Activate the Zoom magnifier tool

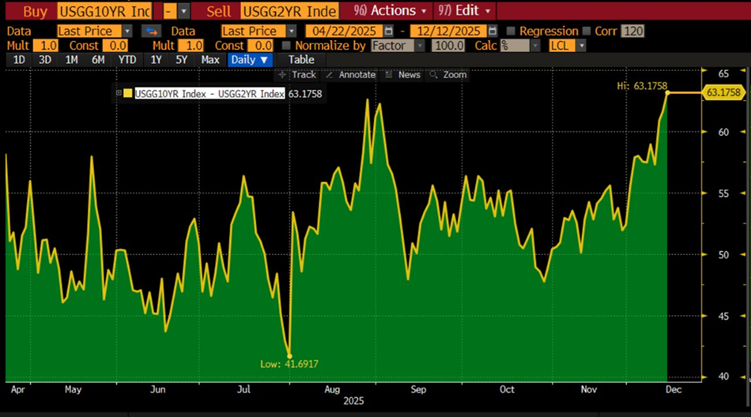(447, 74)
